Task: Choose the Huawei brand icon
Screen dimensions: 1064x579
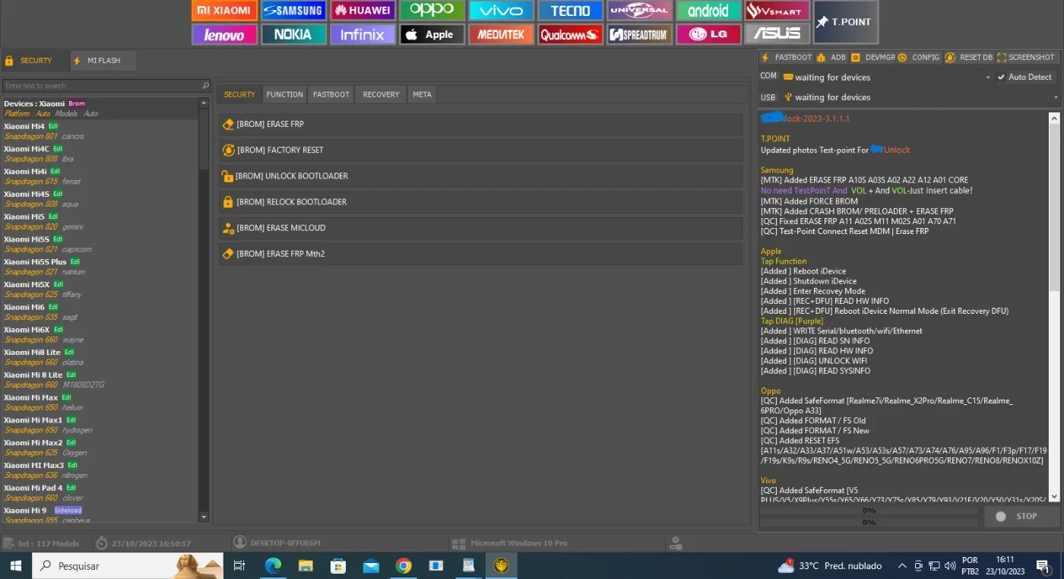Action: point(363,11)
